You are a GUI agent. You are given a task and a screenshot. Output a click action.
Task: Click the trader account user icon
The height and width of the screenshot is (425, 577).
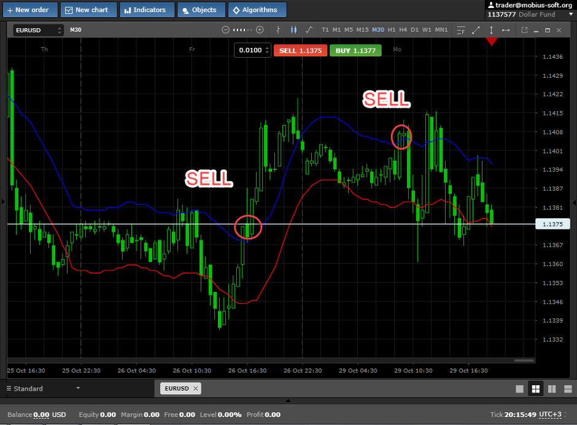[x=491, y=5]
